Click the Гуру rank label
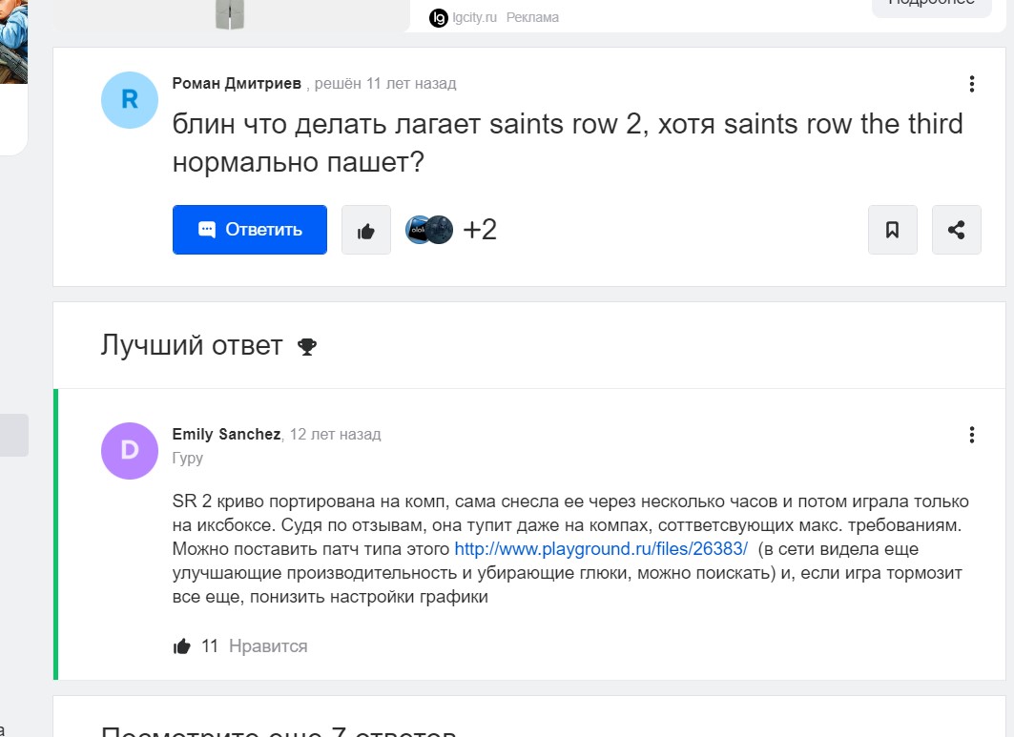Image resolution: width=1014 pixels, height=737 pixels. pyautogui.click(x=188, y=459)
